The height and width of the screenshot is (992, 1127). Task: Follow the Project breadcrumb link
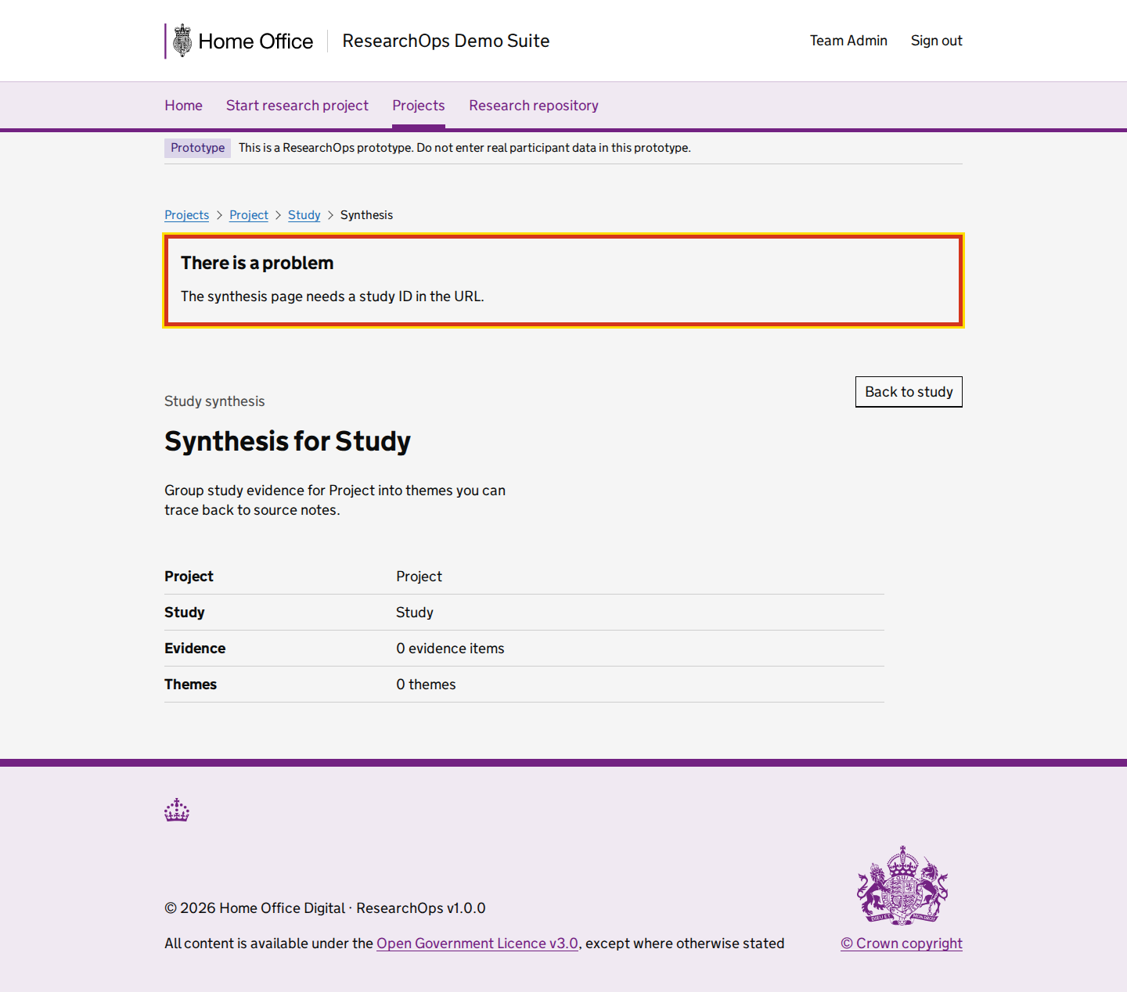tap(249, 215)
